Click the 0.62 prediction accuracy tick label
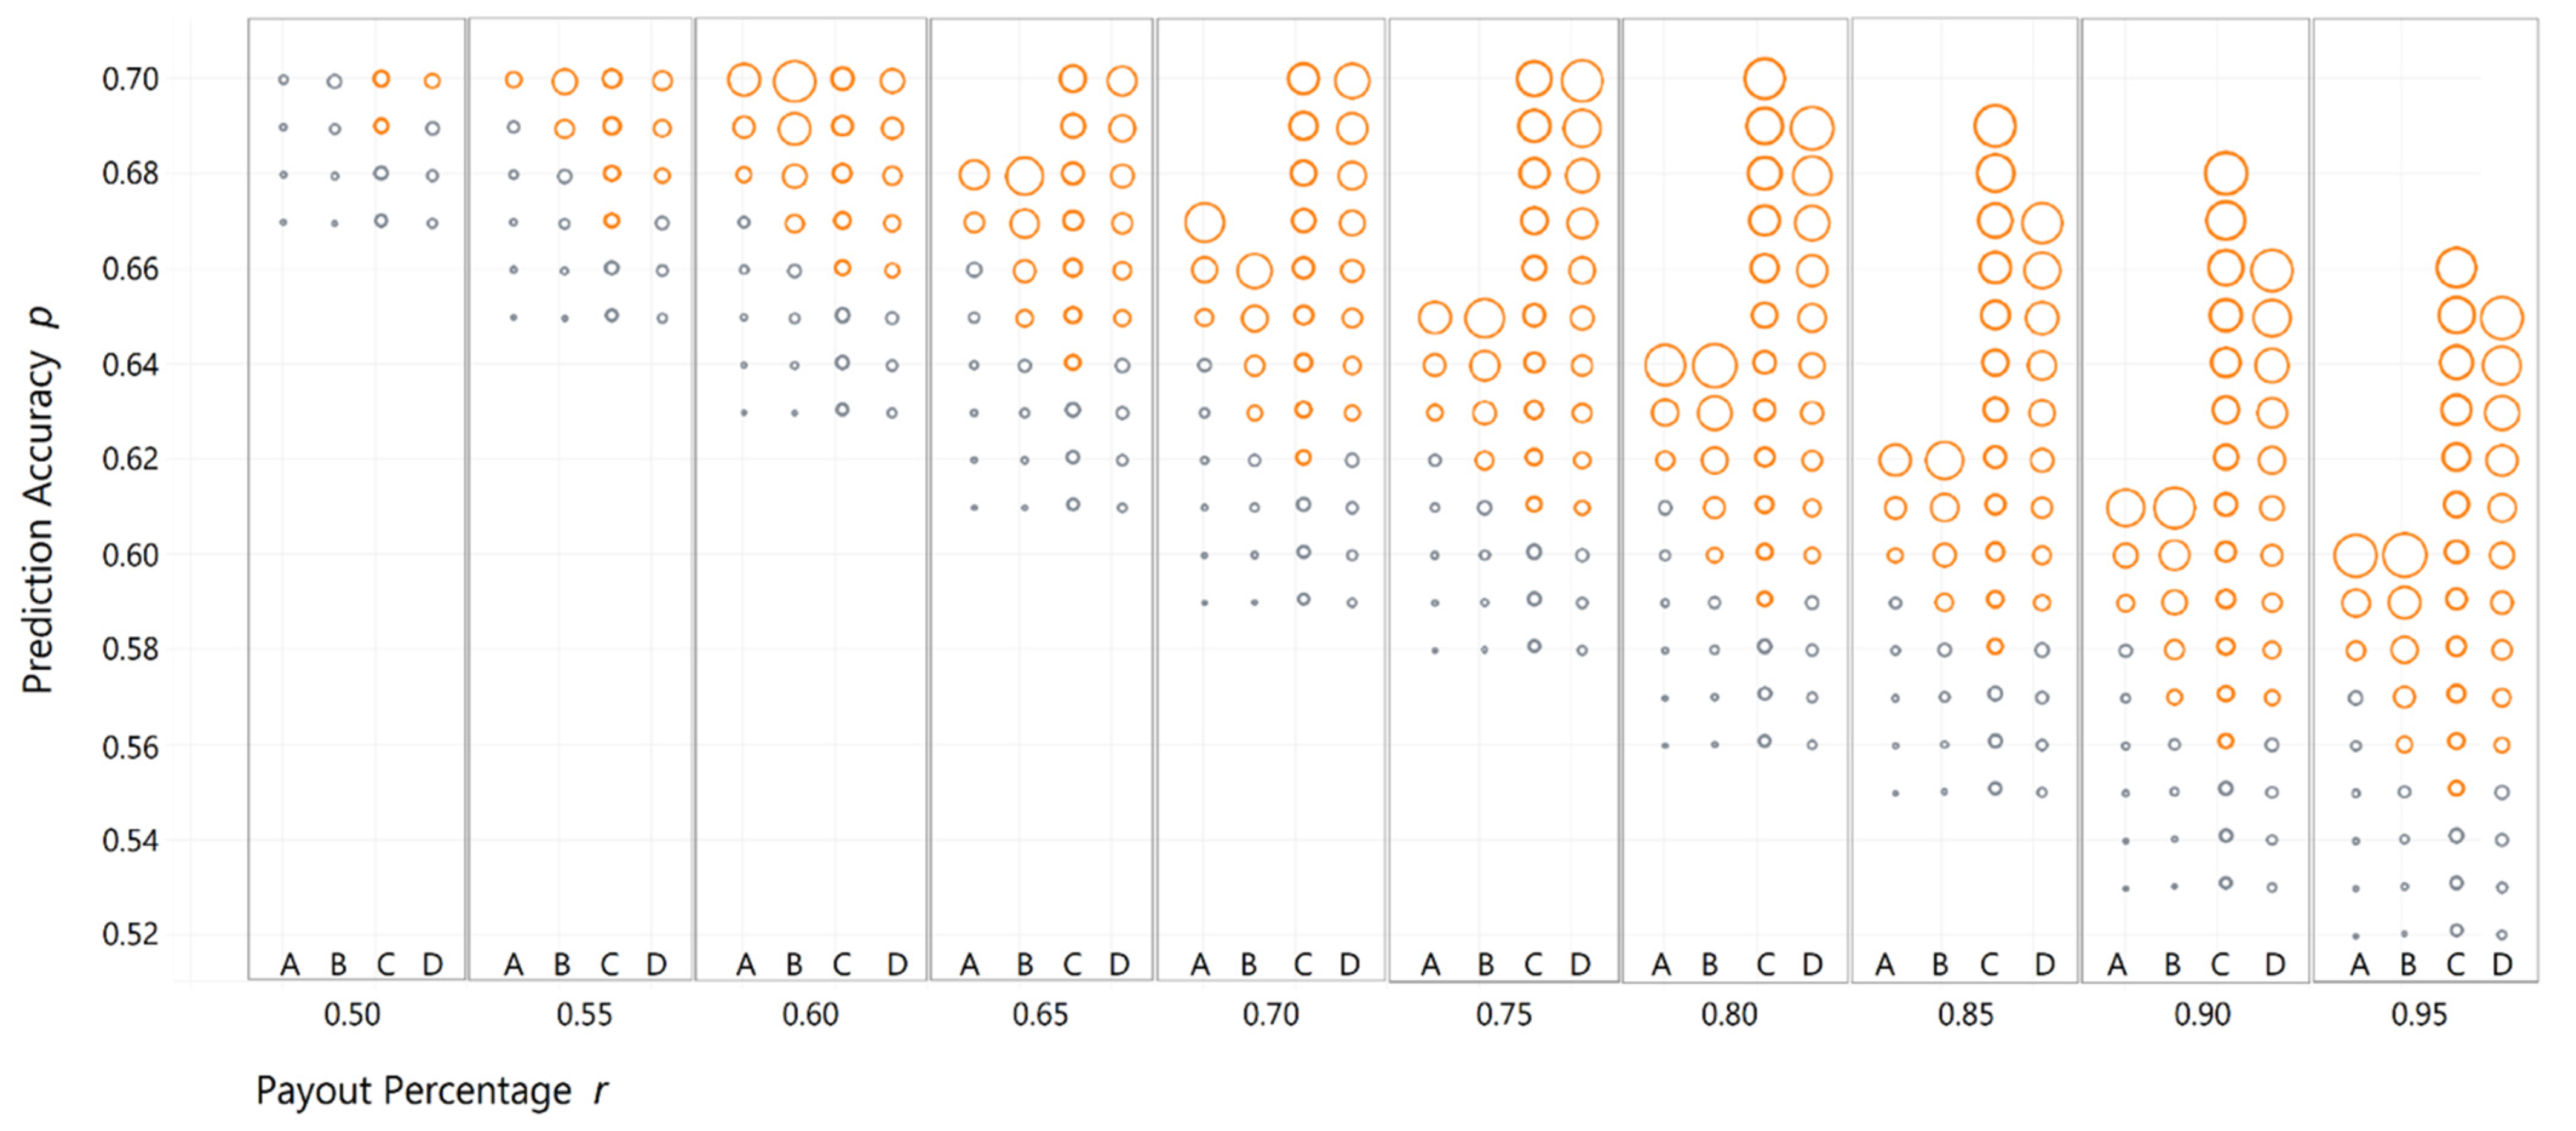This screenshot has width=2576, height=1131. [x=130, y=459]
